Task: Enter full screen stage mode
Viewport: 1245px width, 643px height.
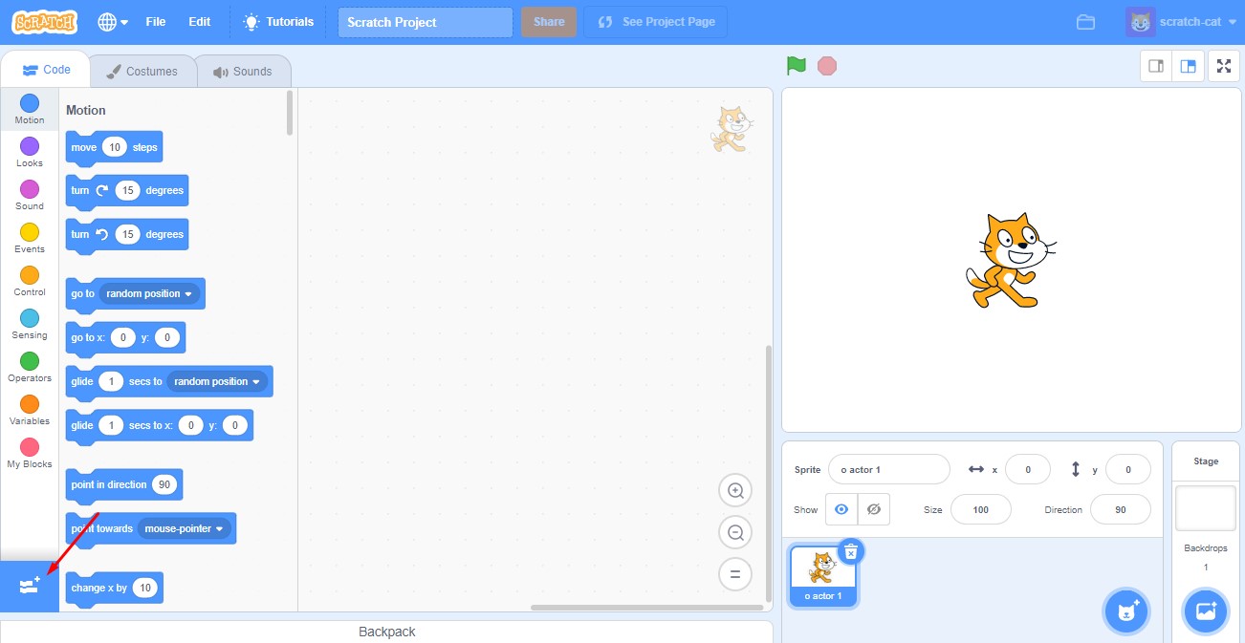Action: [1223, 66]
